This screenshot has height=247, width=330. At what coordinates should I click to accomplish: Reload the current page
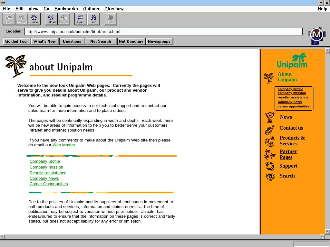[51, 19]
